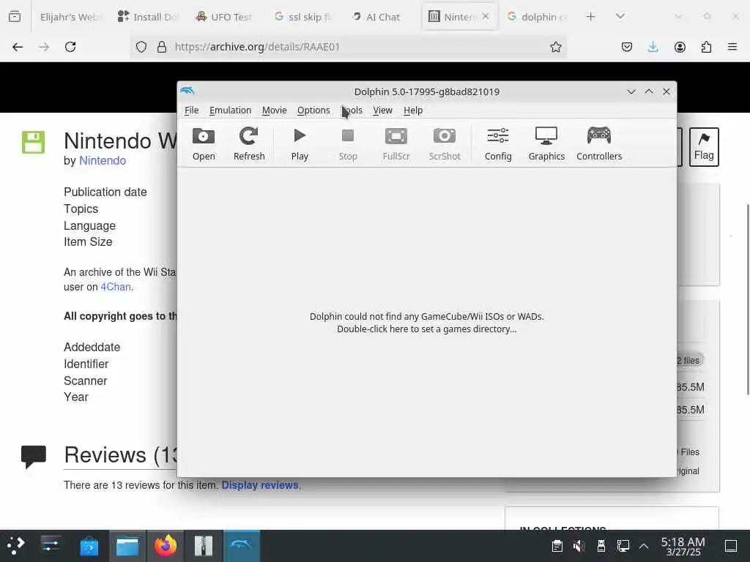Click the page vertical scrollbar
Image resolution: width=750 pixels, height=562 pixels.
click(748, 299)
